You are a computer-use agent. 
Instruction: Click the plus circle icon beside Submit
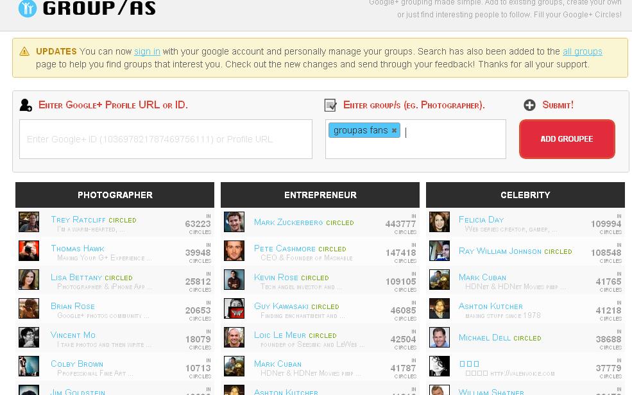529,105
